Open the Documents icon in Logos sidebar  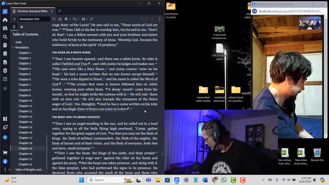(5, 62)
